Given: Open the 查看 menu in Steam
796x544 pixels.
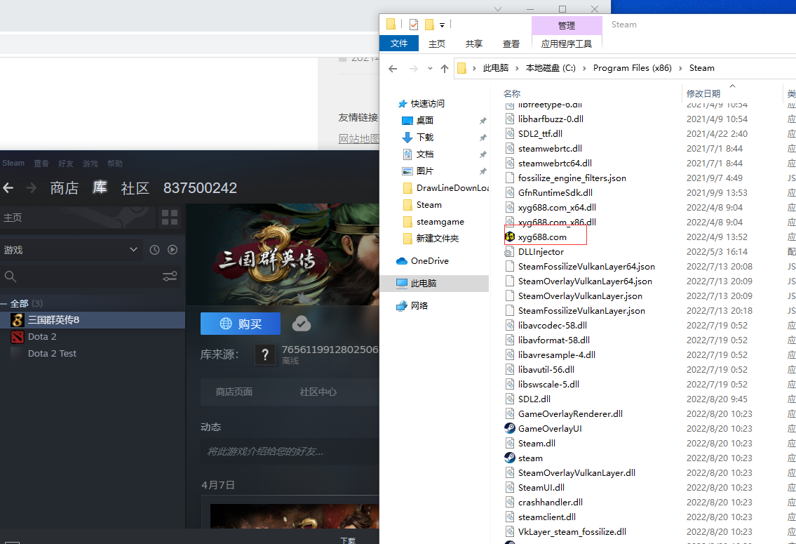Looking at the screenshot, I should coord(41,164).
